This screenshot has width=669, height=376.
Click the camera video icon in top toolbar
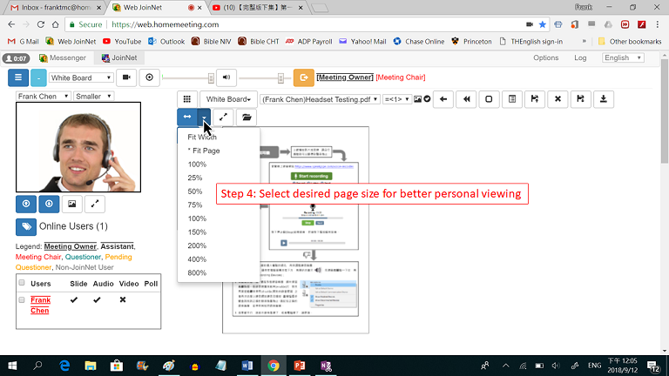click(x=126, y=77)
